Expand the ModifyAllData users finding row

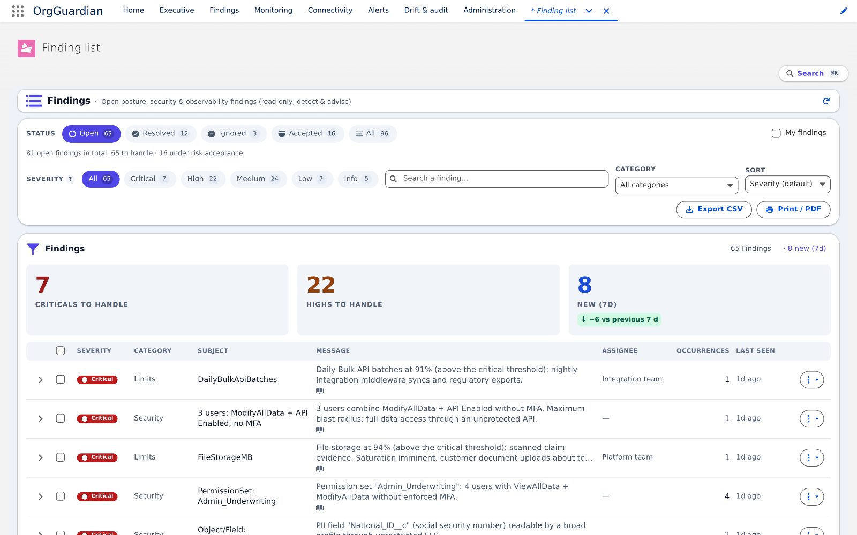tap(40, 419)
